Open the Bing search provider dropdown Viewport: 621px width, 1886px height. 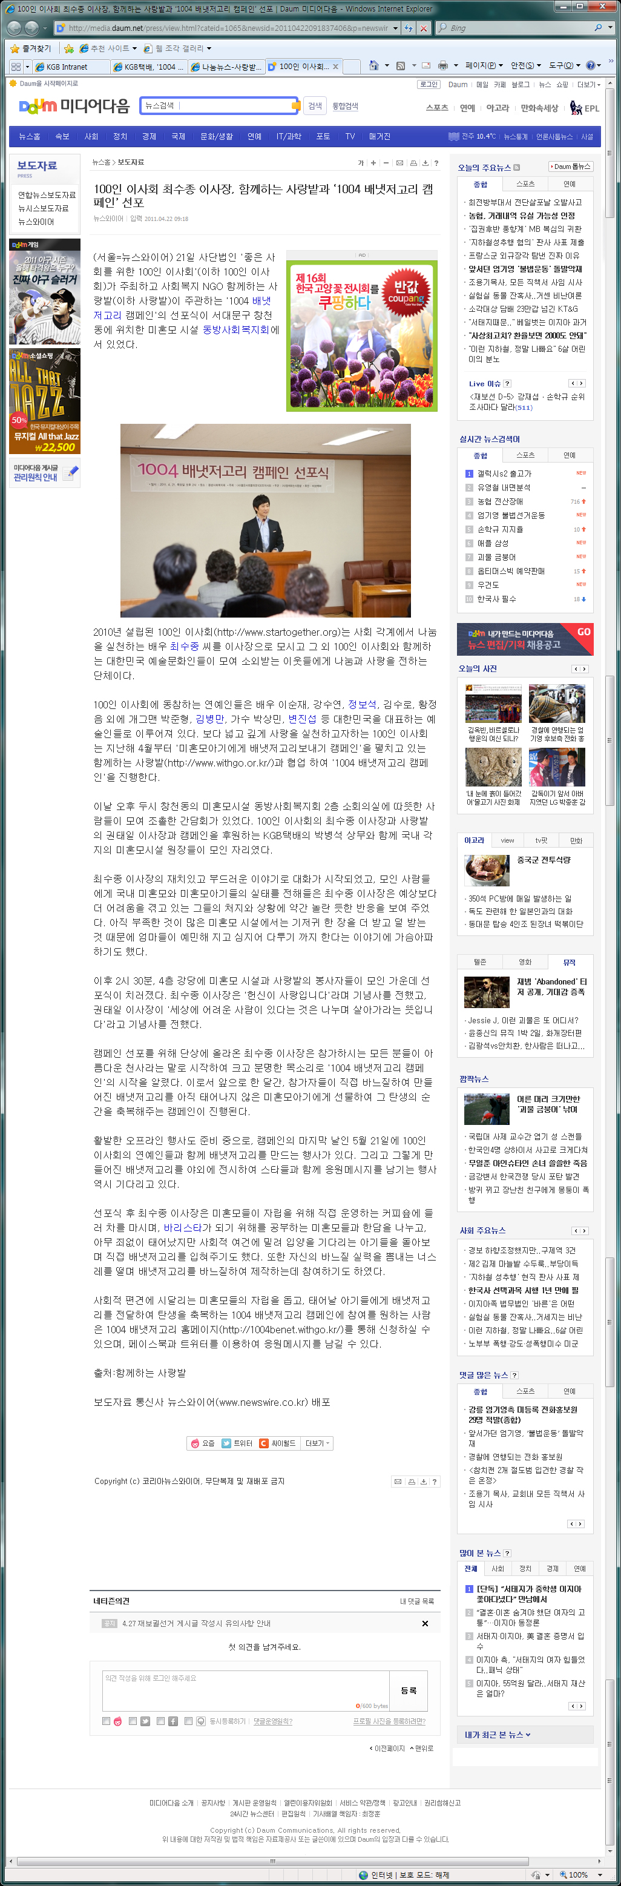(x=609, y=28)
